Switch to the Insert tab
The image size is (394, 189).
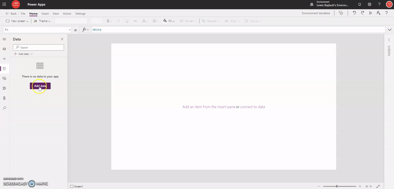point(45,14)
